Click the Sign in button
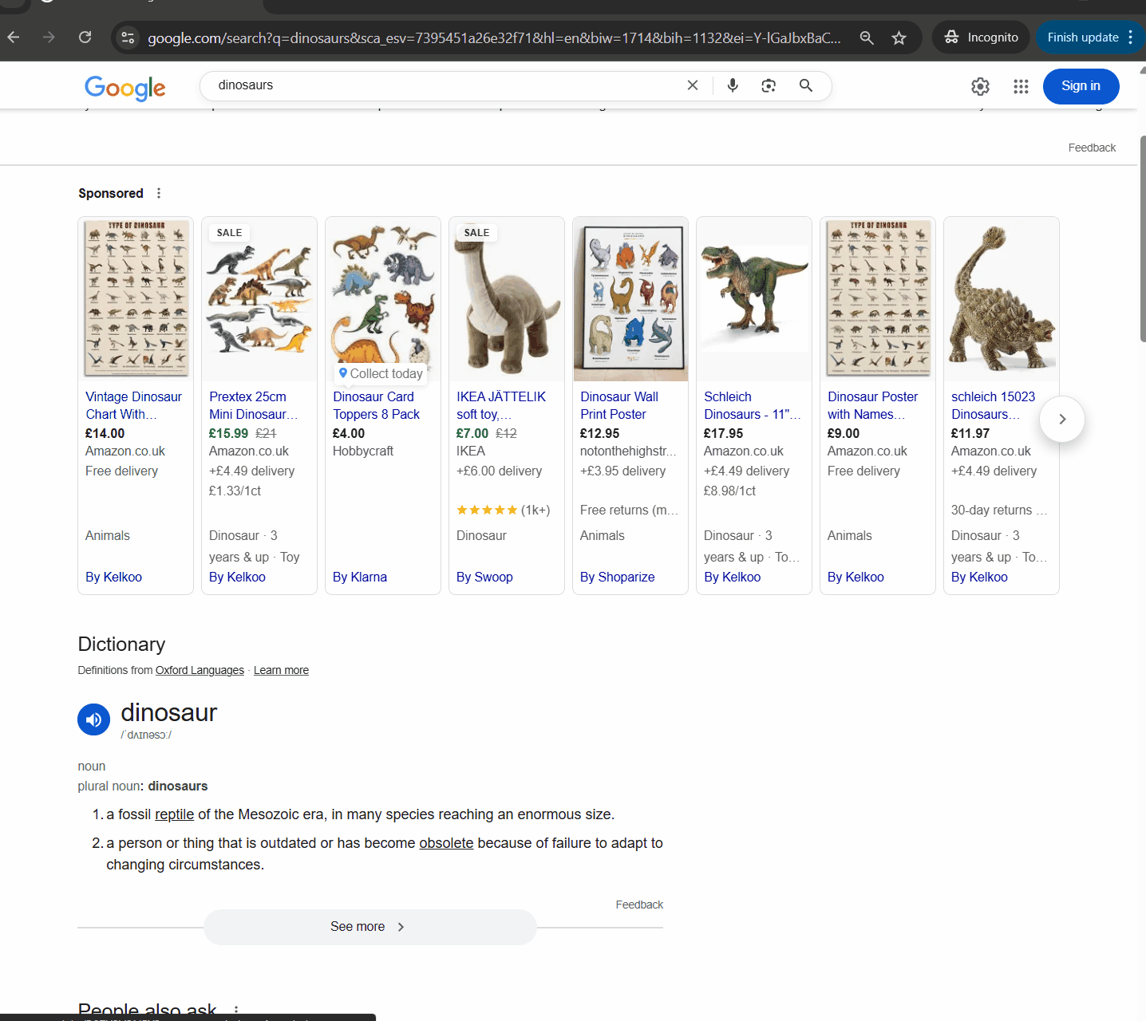Screen dimensions: 1146x1021 coord(1081,86)
